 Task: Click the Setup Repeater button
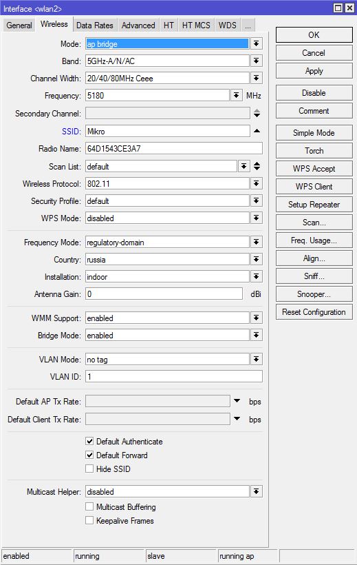point(314,205)
